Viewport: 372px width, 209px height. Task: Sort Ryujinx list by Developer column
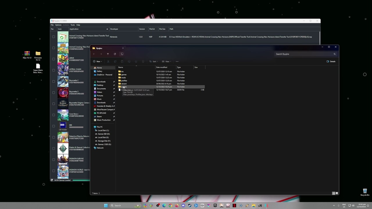(x=124, y=29)
